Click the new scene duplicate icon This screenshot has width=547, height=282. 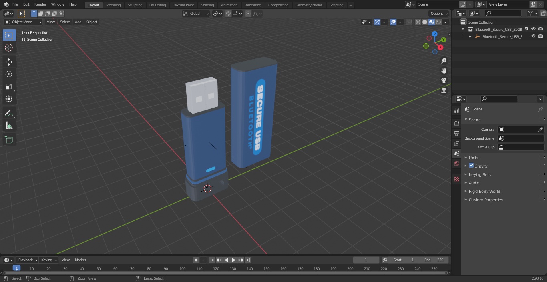[x=463, y=4]
